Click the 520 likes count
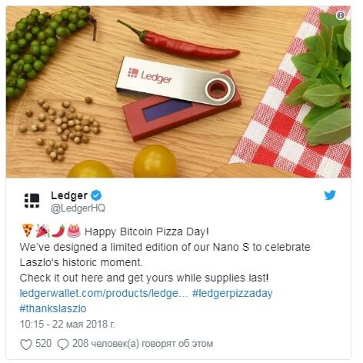The image size is (363, 363). (43, 343)
